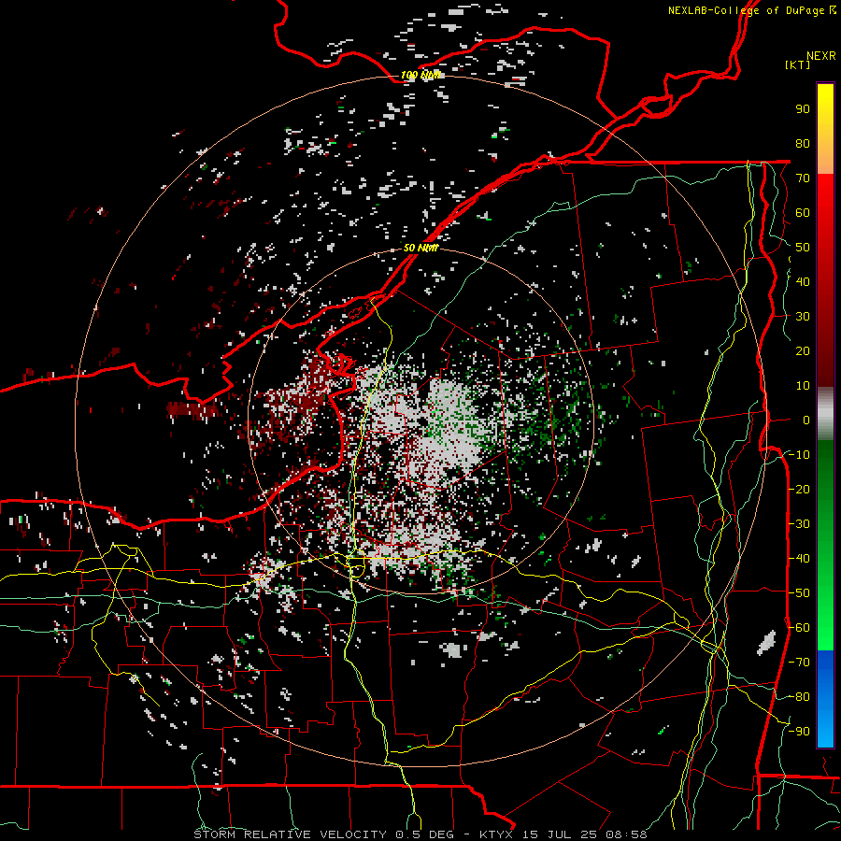Click the positive 90 scale label
Image resolution: width=841 pixels, height=841 pixels.
tap(803, 109)
